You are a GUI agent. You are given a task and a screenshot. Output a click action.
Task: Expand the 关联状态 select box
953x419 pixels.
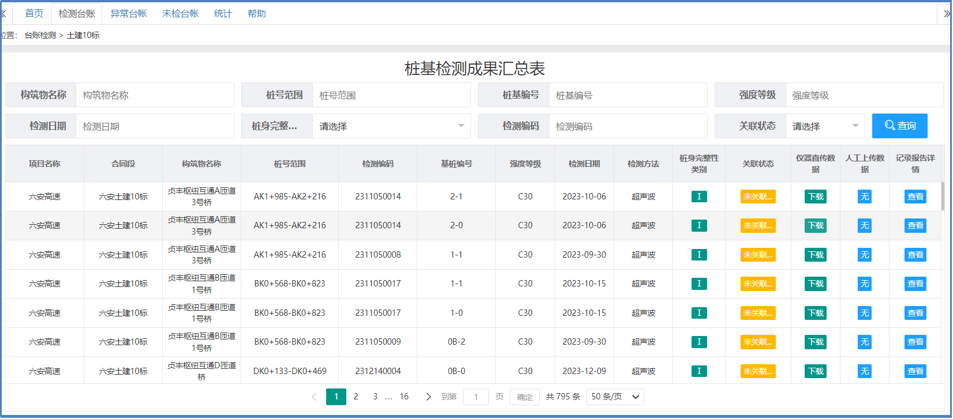pos(824,126)
